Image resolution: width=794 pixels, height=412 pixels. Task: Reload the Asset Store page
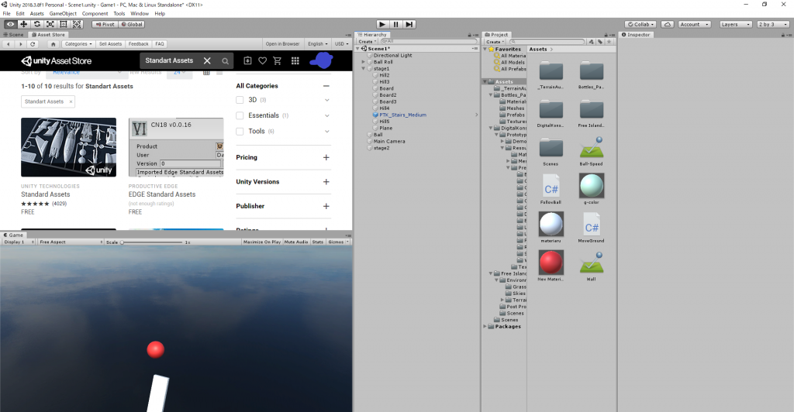tap(33, 44)
